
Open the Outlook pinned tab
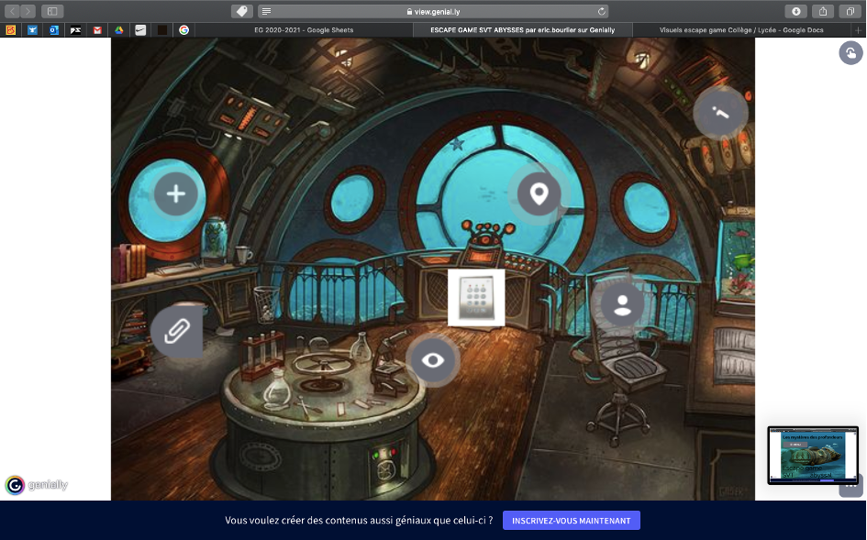pyautogui.click(x=53, y=30)
